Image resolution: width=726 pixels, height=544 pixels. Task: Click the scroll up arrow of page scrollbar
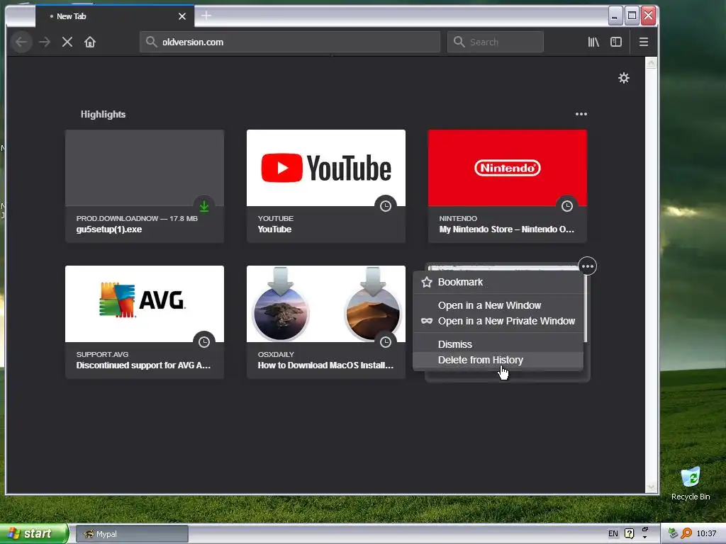[x=651, y=62]
